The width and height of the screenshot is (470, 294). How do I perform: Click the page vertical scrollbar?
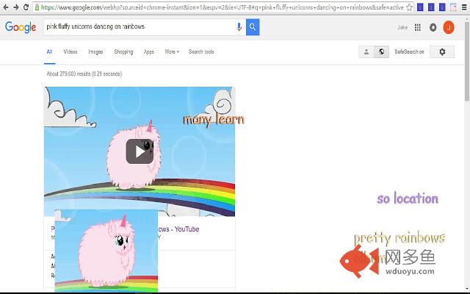(467, 60)
